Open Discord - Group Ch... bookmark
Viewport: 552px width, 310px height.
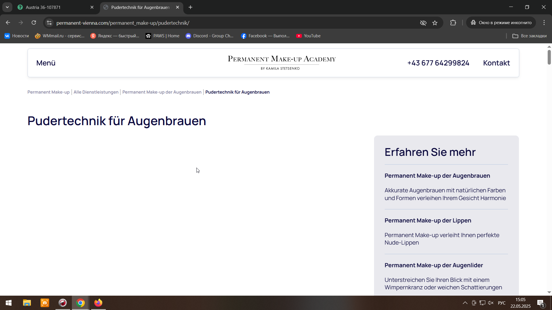click(210, 36)
